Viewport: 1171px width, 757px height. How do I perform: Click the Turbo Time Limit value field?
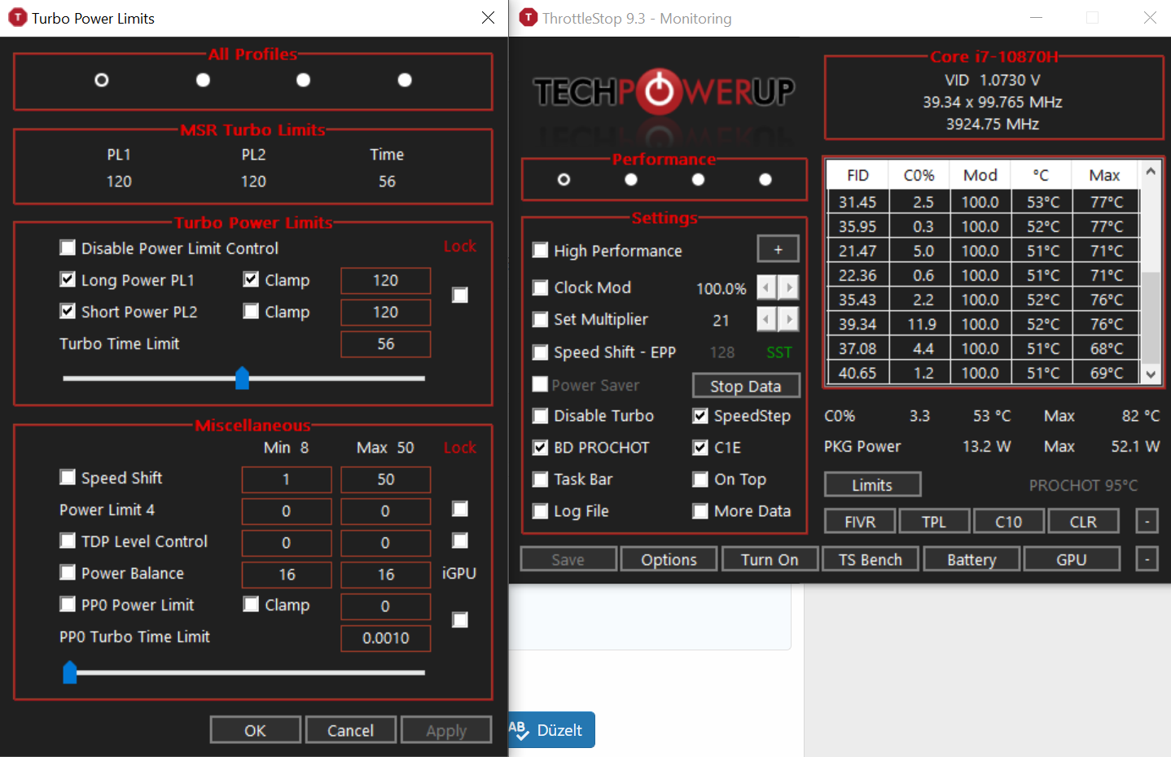tap(385, 343)
